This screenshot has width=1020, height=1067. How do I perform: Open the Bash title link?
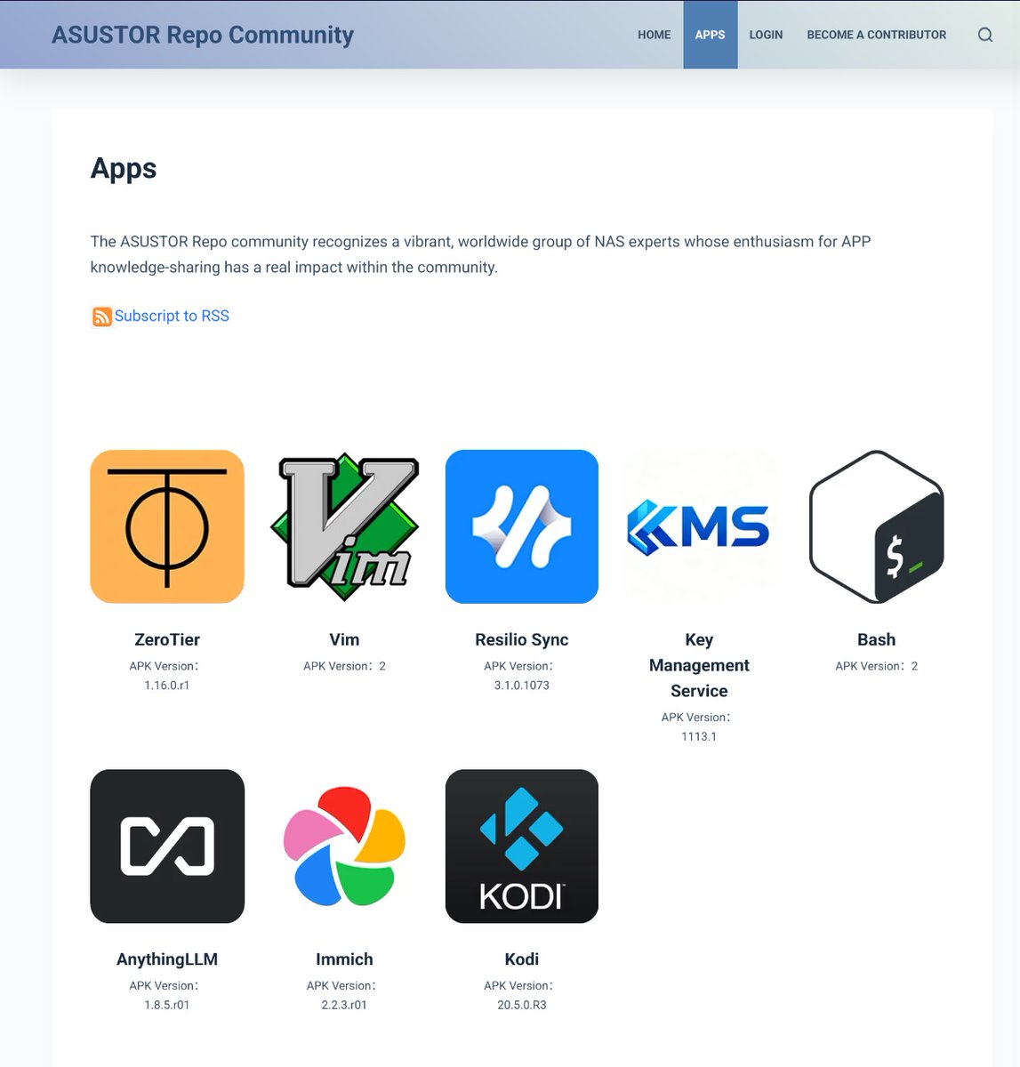pyautogui.click(x=876, y=639)
